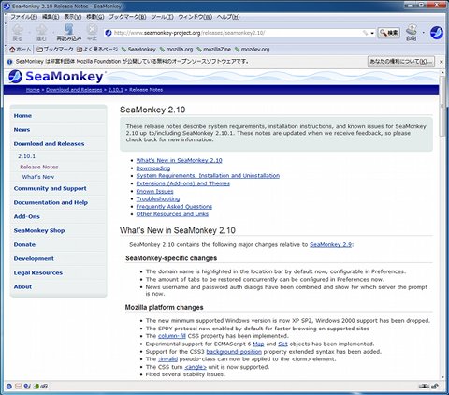Open the background-position property link
This screenshot has width=449, height=395.
(234, 352)
